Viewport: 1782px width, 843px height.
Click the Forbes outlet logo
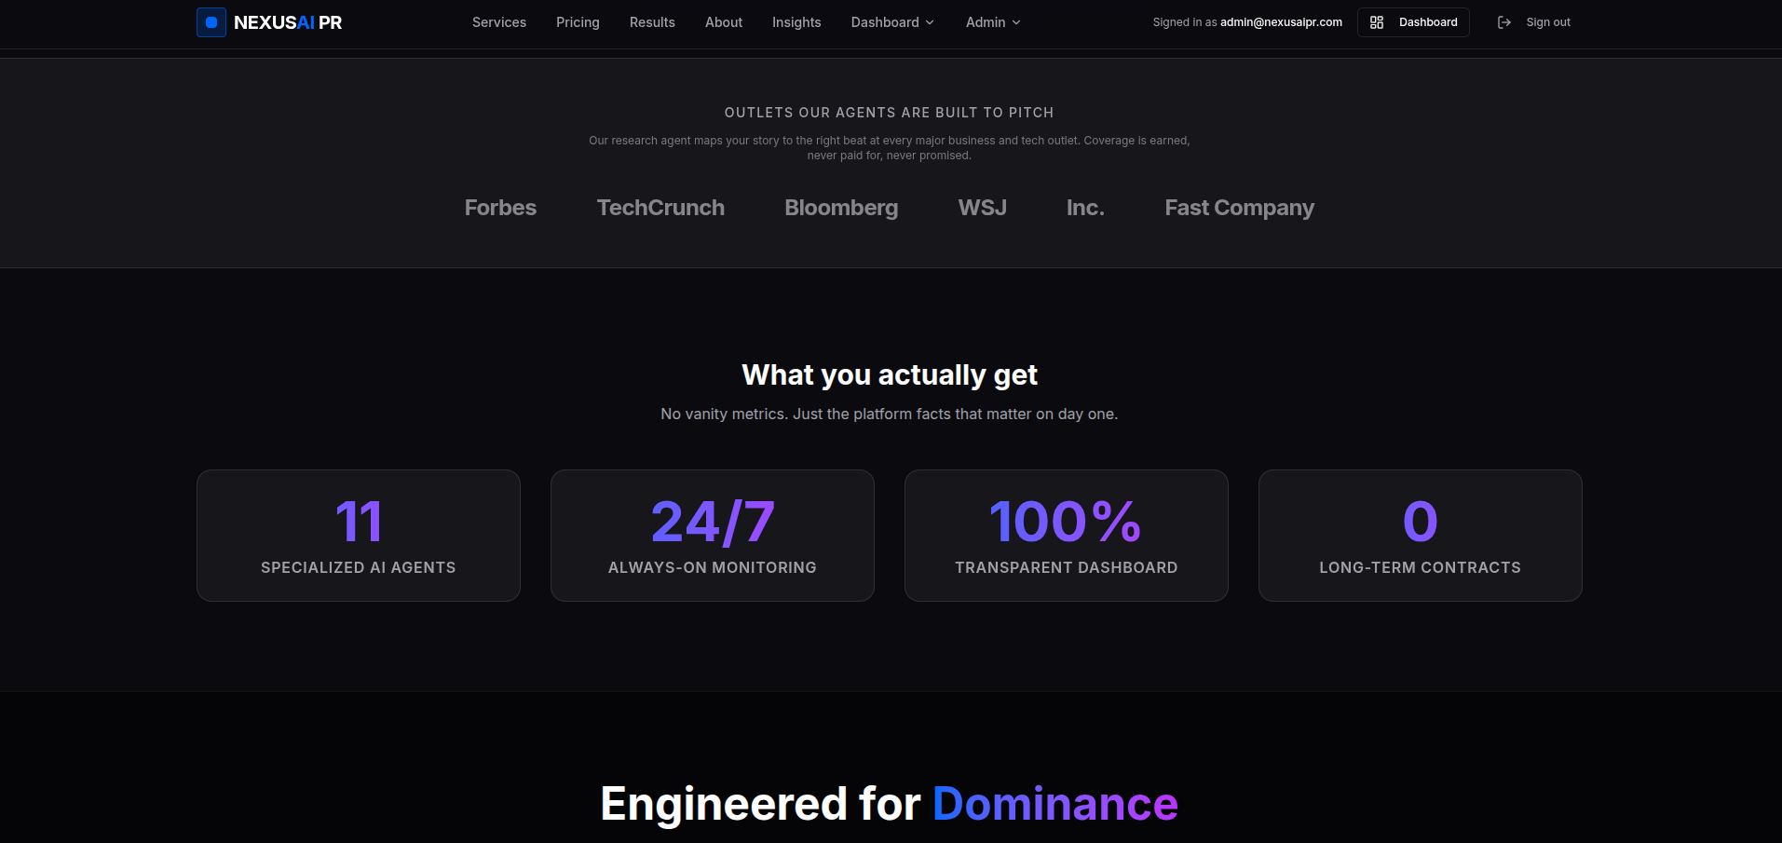(500, 208)
